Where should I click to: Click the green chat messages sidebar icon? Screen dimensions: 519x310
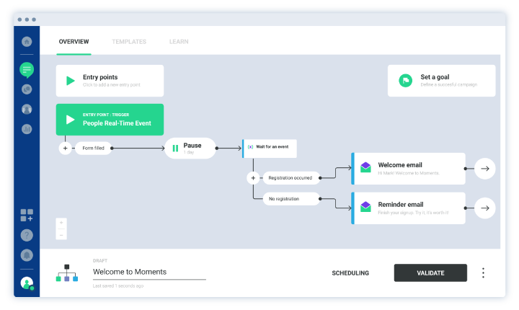pos(27,70)
